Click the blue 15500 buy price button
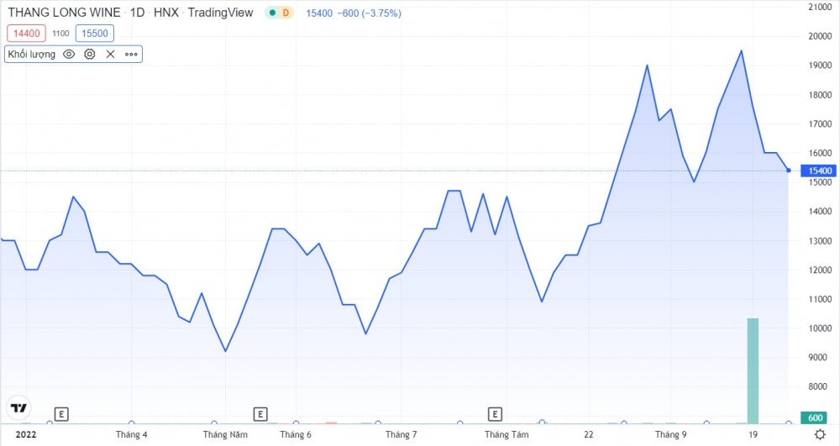 95,34
